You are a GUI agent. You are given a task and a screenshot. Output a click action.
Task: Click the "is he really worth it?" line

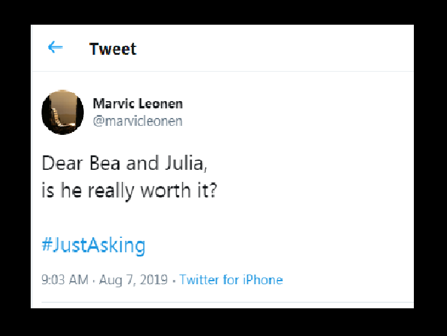[130, 191]
